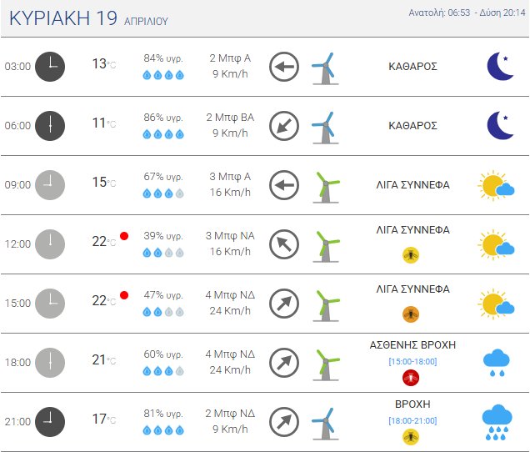
Task: Click the 09:00 light clock icon
Action: click(50, 185)
